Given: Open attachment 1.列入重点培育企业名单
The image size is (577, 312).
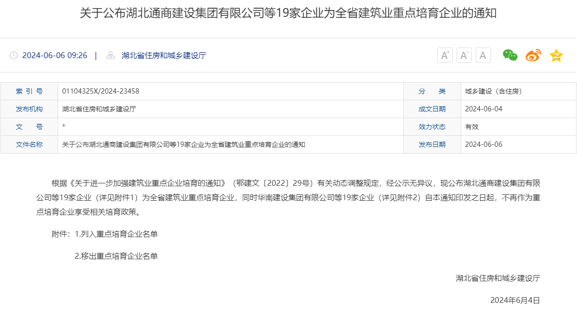Looking at the screenshot, I should pos(117,234).
